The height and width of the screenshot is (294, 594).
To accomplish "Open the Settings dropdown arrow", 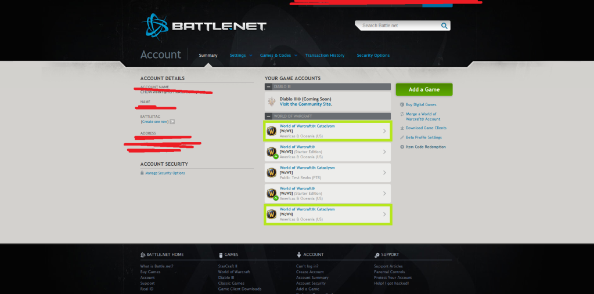I will [x=250, y=56].
